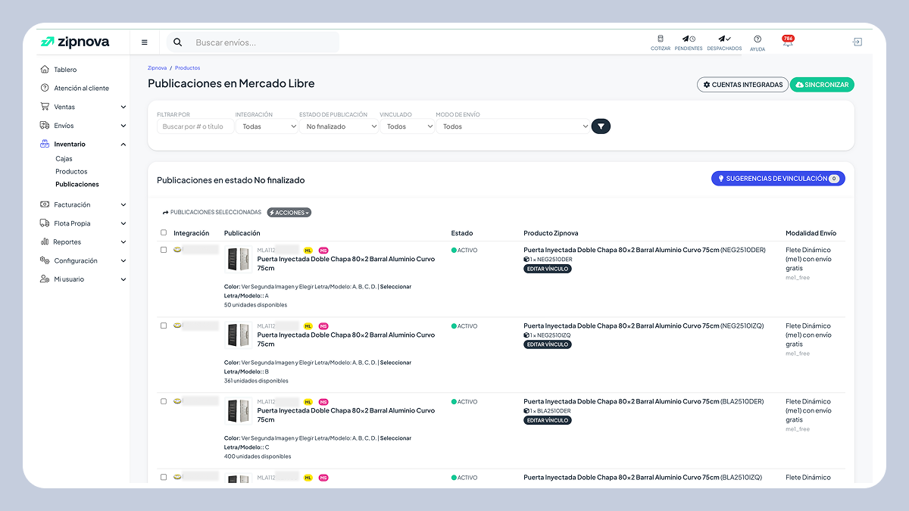Open door thumbnail in NEG2510IZQ row
Image resolution: width=909 pixels, height=511 pixels.
(x=239, y=335)
